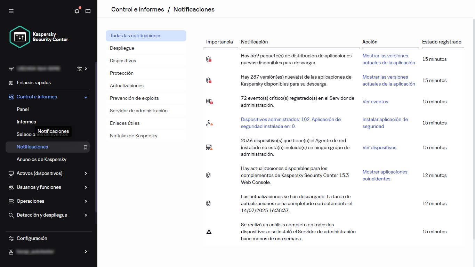Open Prevención de exploits category
The image size is (475, 267).
(134, 98)
